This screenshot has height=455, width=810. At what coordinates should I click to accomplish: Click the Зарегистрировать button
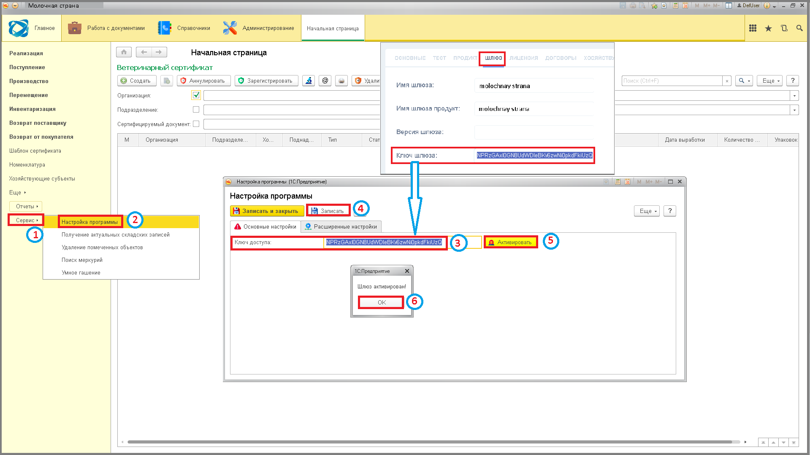pyautogui.click(x=266, y=81)
